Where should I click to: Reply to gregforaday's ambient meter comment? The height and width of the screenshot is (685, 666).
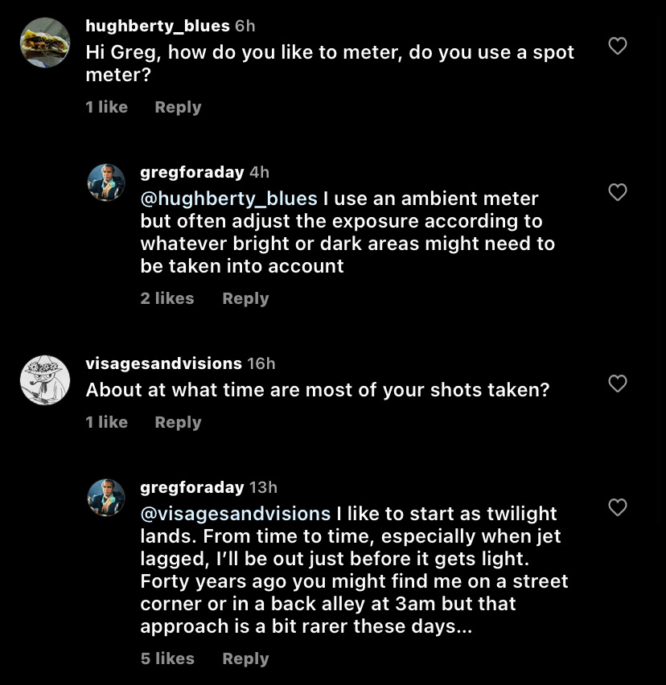tap(245, 298)
